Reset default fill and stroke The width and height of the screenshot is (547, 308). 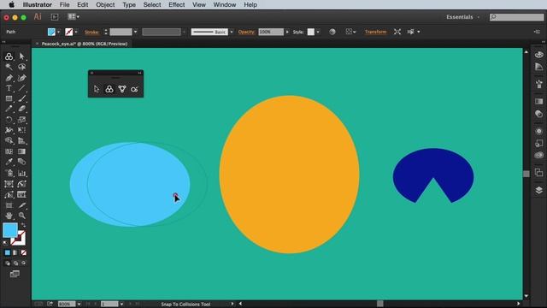pos(5,242)
